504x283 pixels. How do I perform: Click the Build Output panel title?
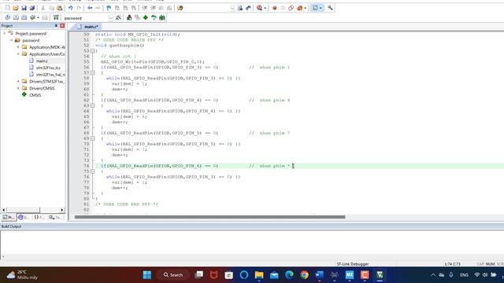[x=11, y=226]
